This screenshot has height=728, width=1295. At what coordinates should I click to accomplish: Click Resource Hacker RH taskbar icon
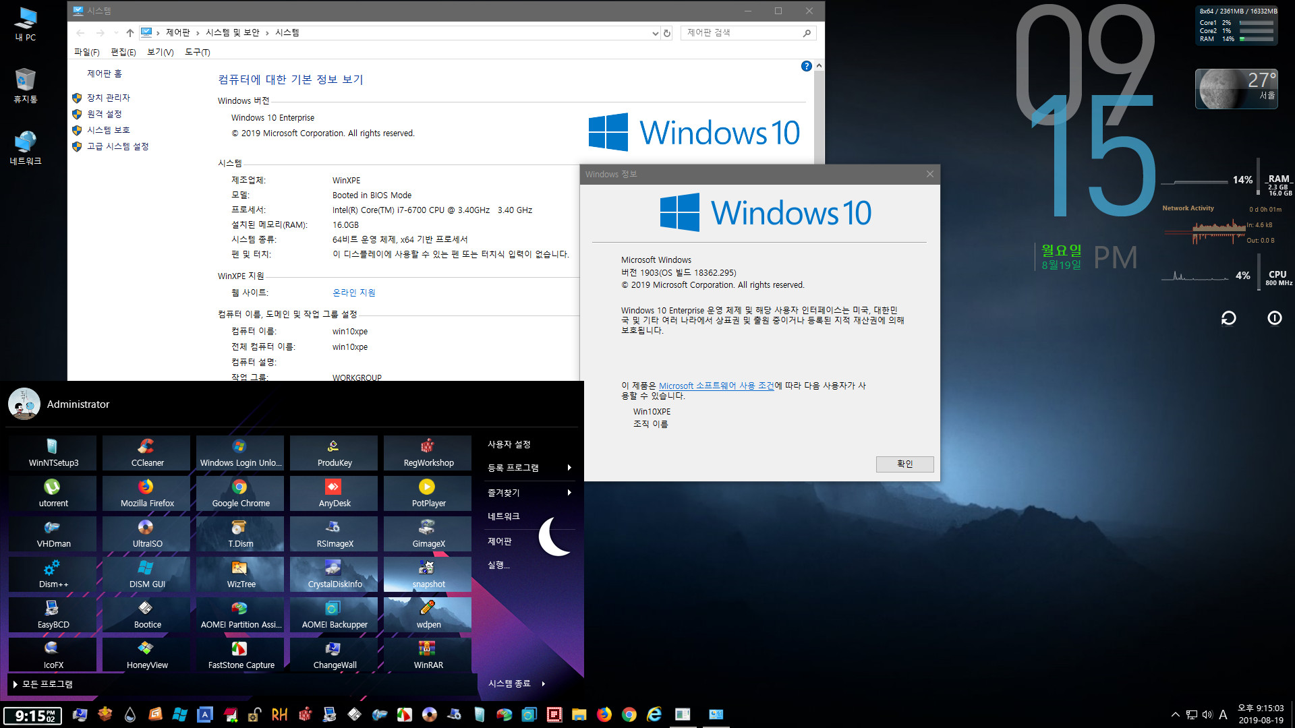click(279, 715)
